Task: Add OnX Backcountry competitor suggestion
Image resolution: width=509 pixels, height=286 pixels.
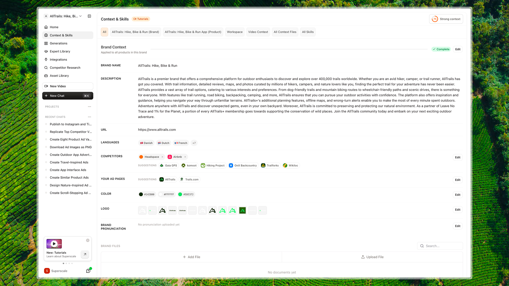Action: pyautogui.click(x=243, y=166)
